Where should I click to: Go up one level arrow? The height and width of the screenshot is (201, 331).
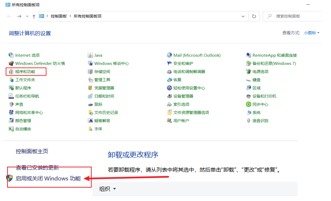[34, 16]
